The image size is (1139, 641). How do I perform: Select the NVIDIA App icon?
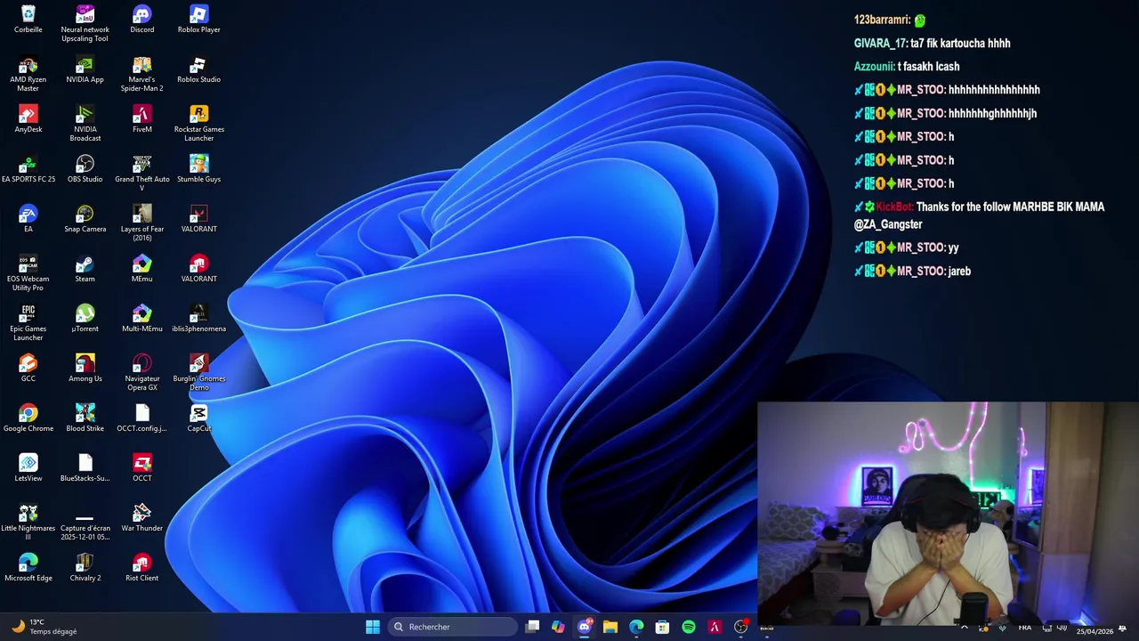[85, 69]
